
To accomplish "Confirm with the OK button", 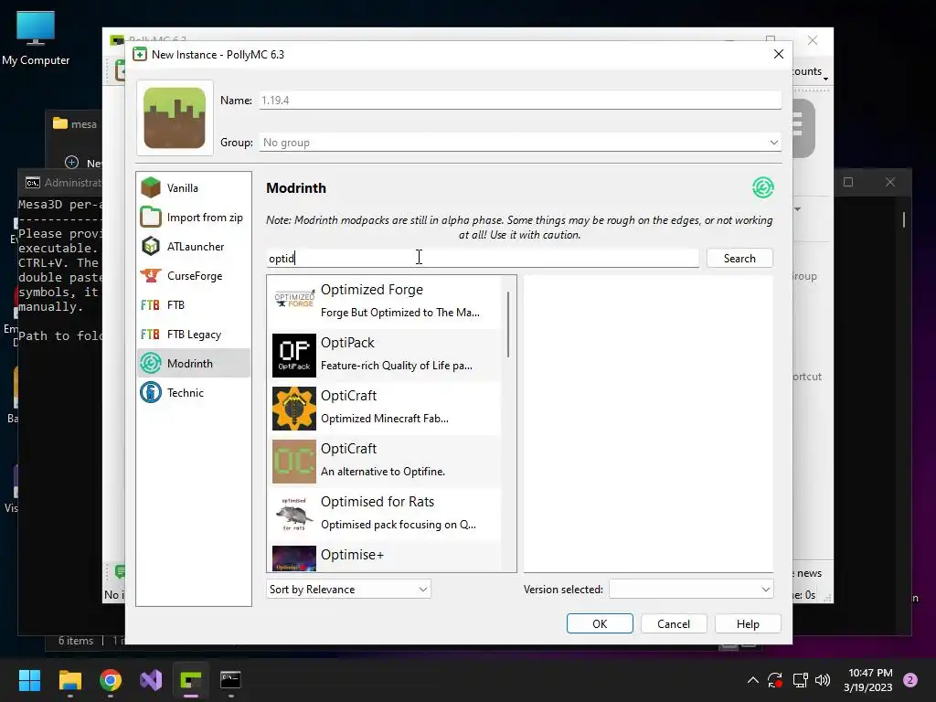I will click(x=600, y=623).
